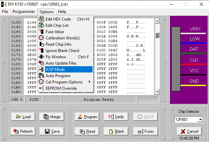Click the Blank button
209x142 pixels.
click(116, 131)
